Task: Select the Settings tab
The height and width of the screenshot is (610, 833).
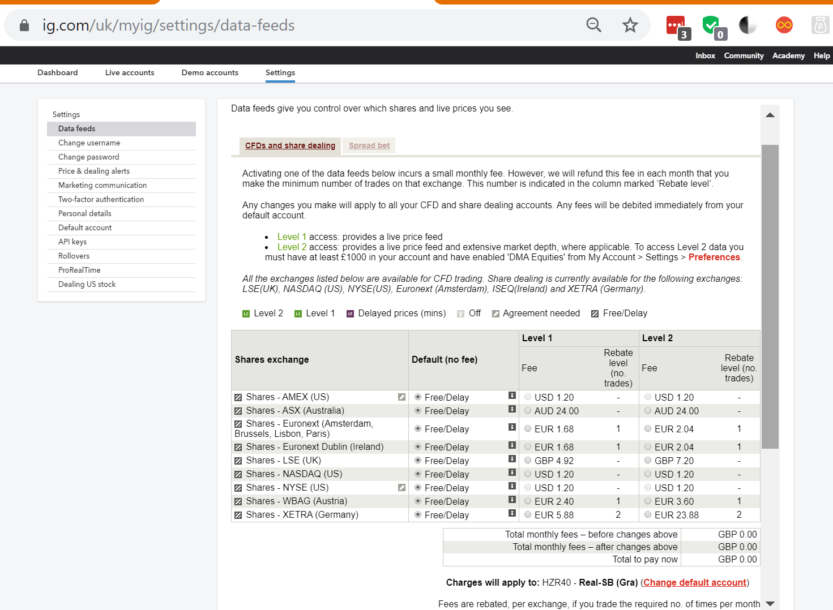Action: click(x=280, y=72)
